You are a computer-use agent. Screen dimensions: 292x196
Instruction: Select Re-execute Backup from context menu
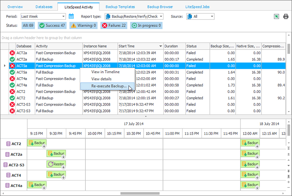point(109,86)
